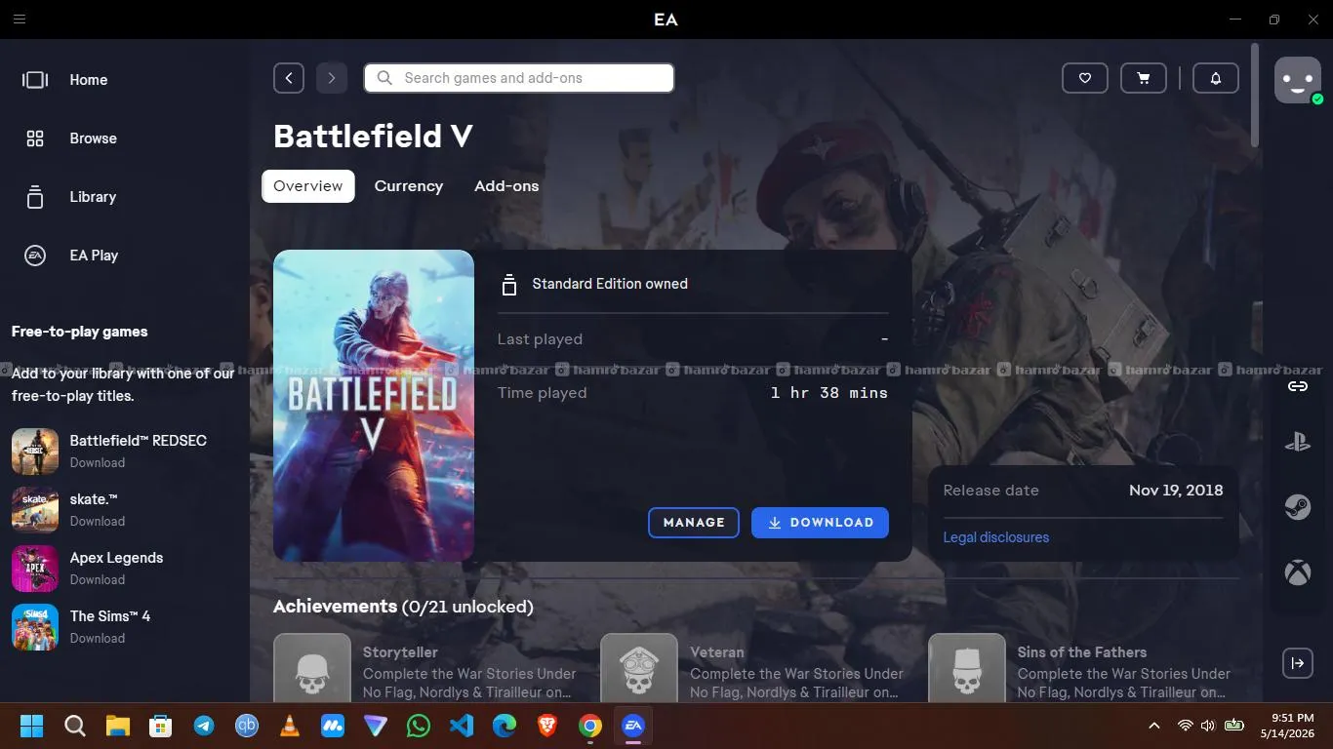Open the wishlist heart icon
1333x749 pixels.
pos(1085,78)
